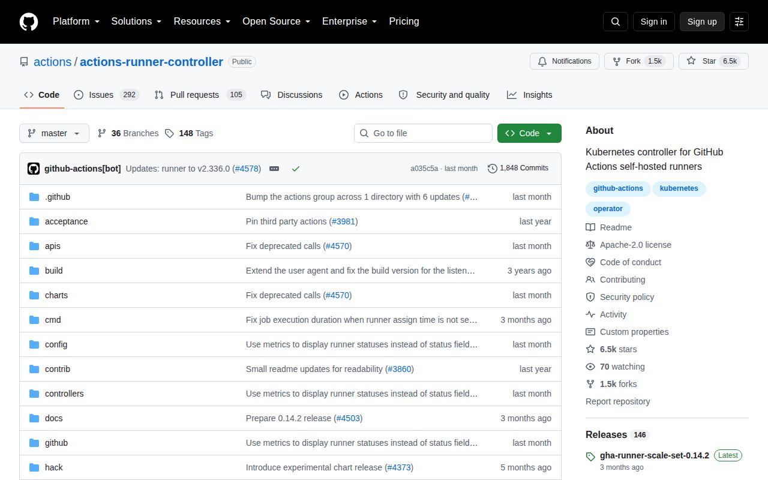Image resolution: width=768 pixels, height=480 pixels.
Task: Open the Enterprise dropdown menu
Action: (350, 22)
